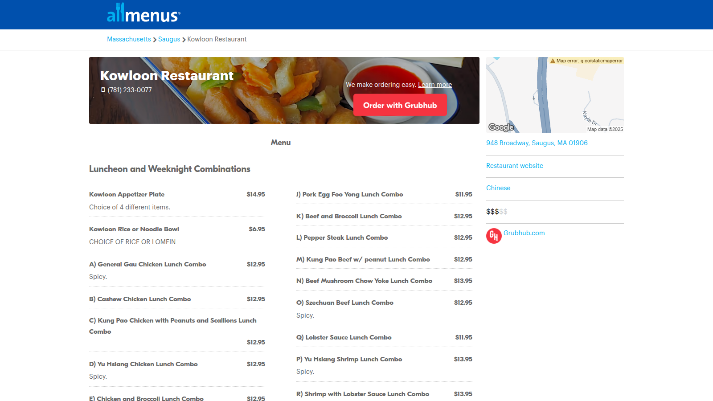Open the Learn more link

point(434,85)
